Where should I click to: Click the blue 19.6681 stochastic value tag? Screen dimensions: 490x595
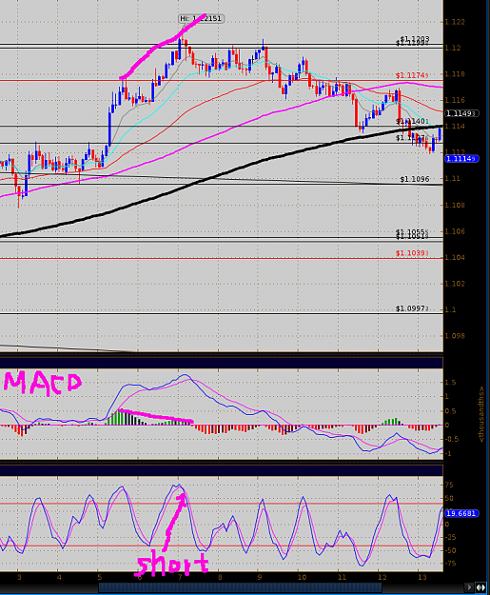coord(461,513)
